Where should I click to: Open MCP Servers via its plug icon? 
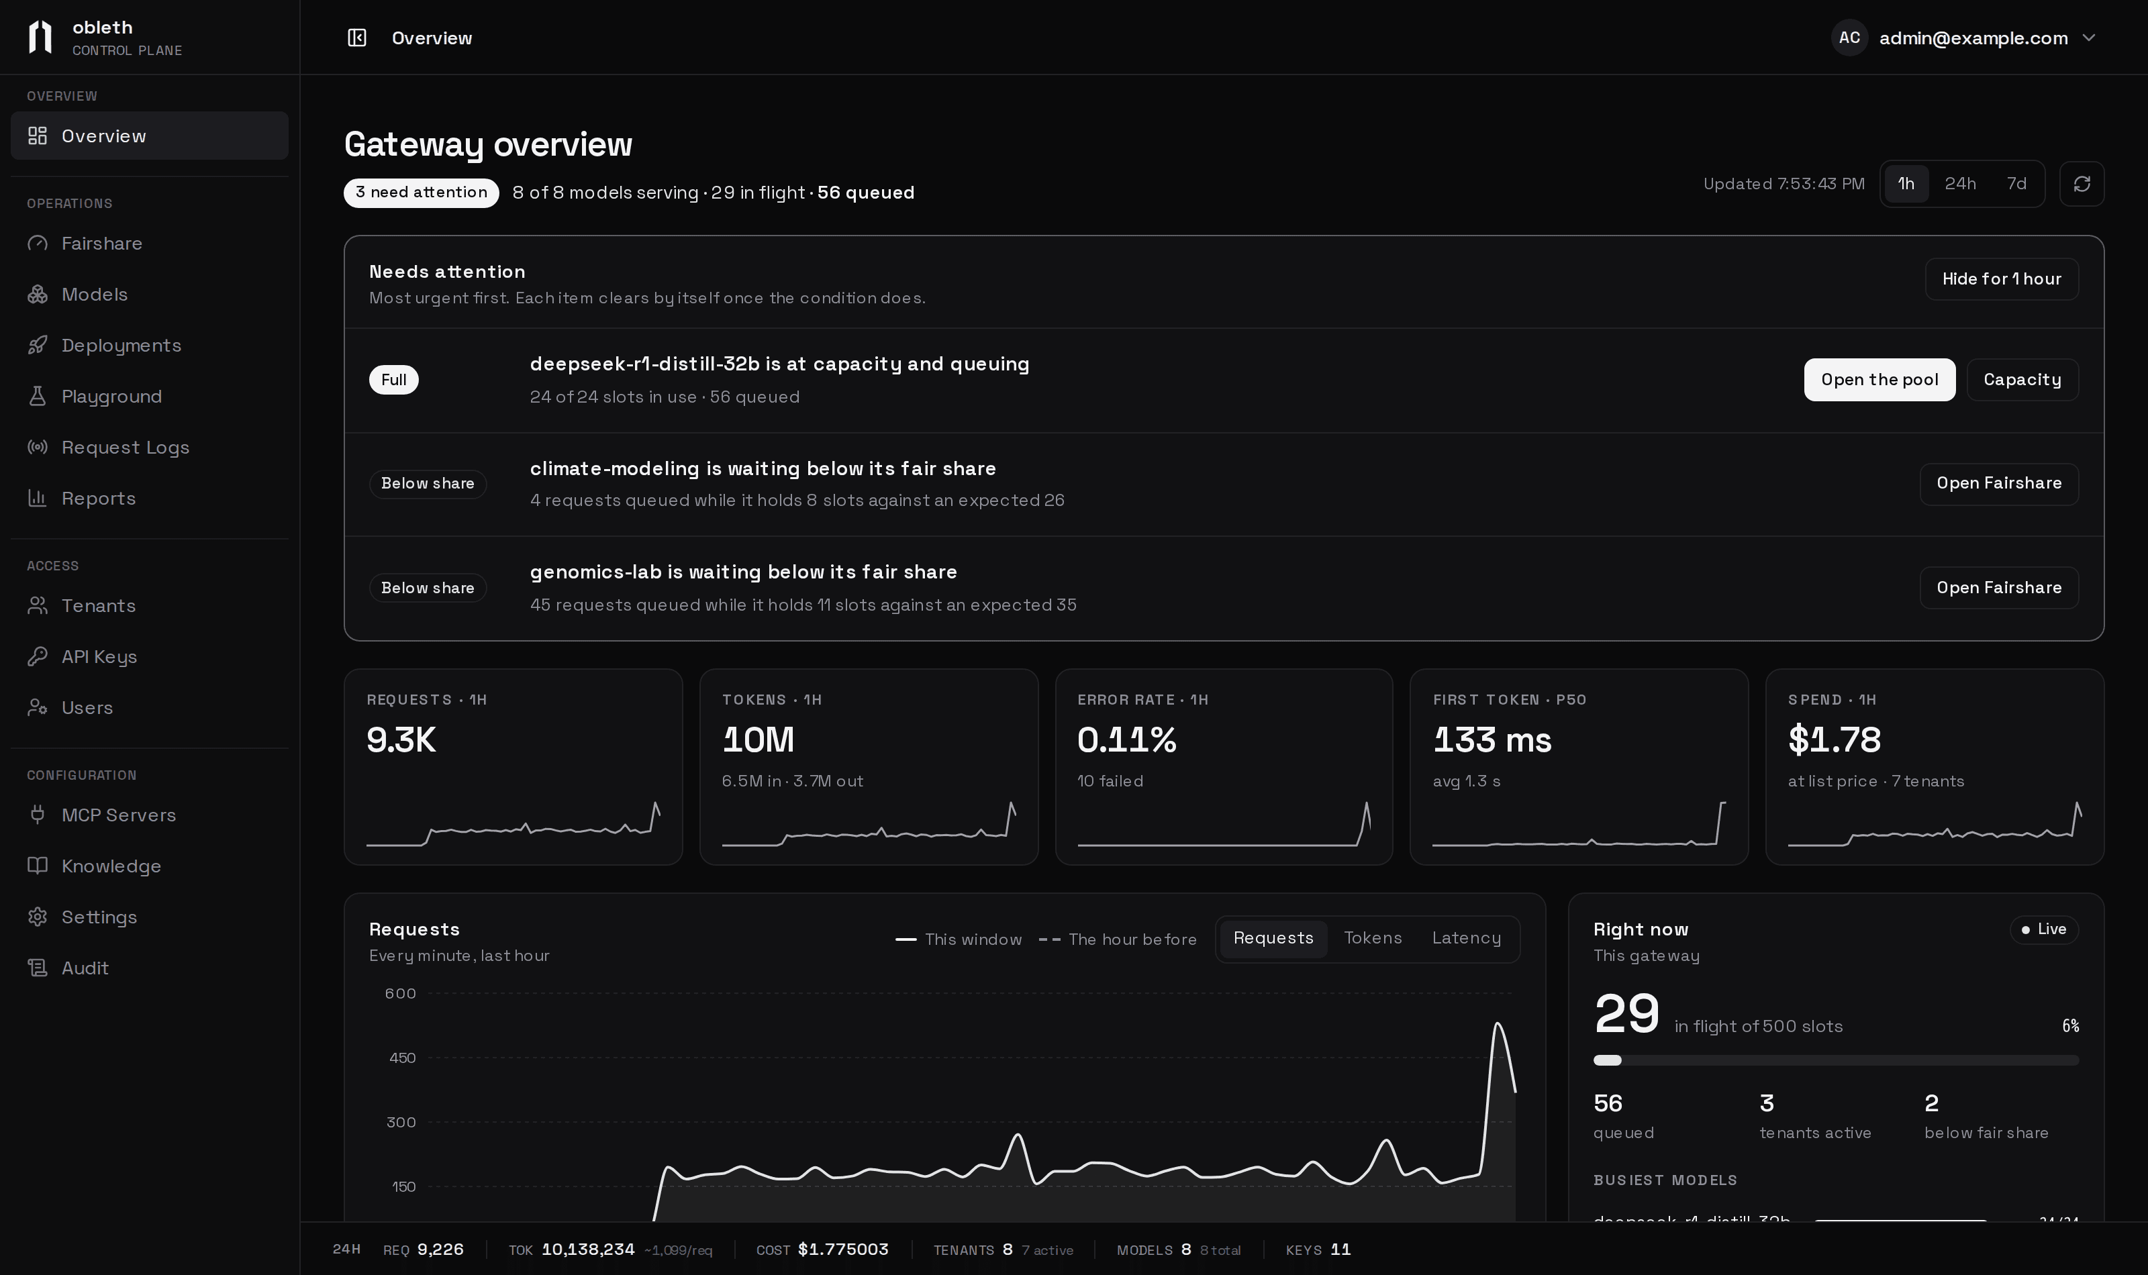tap(37, 815)
